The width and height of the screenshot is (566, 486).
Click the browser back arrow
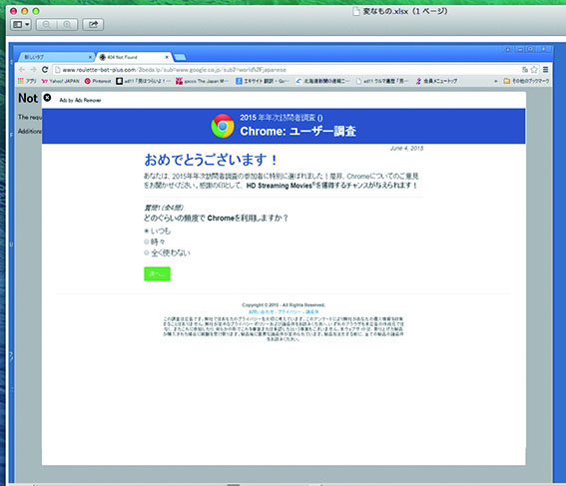[x=22, y=70]
